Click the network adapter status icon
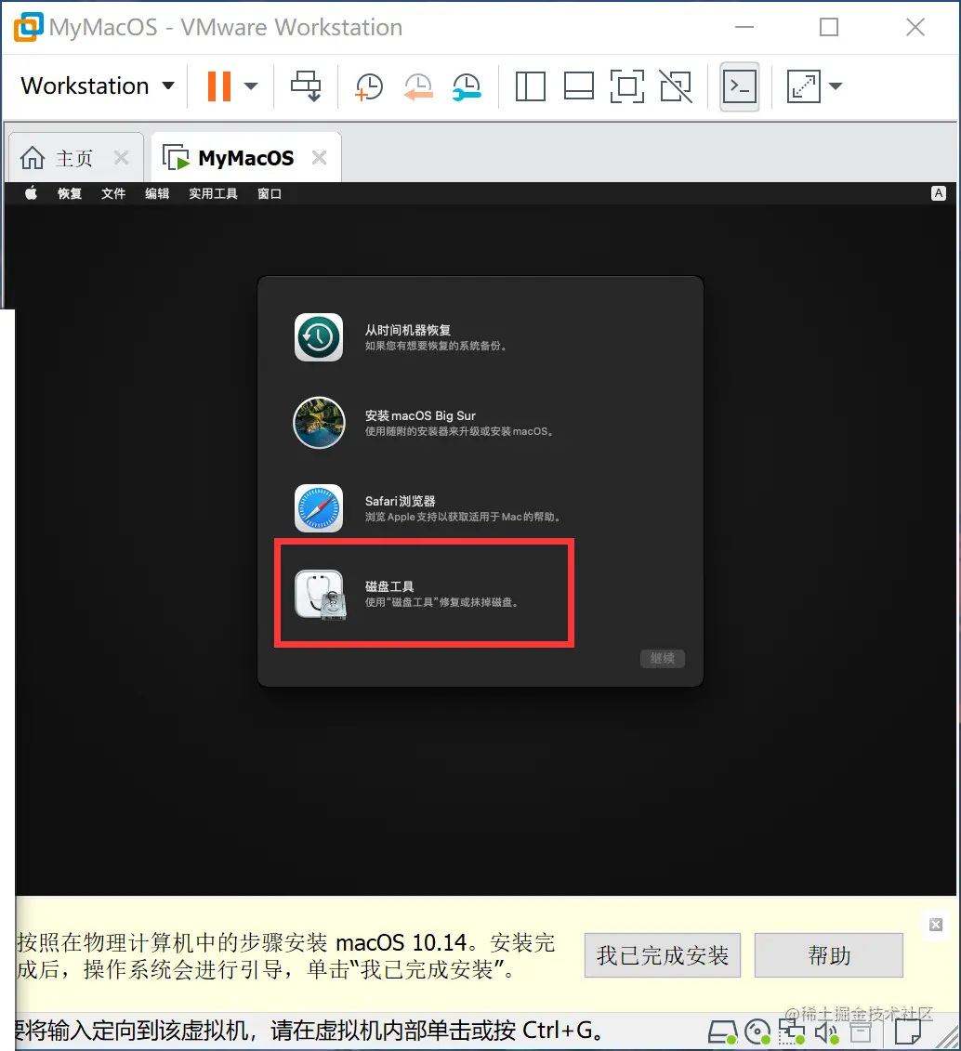The width and height of the screenshot is (961, 1051). coord(792,1032)
